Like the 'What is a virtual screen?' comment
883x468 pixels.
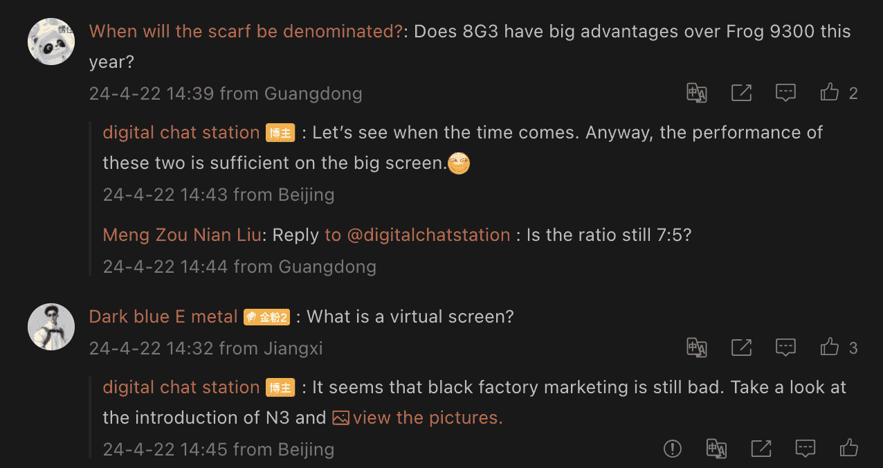[830, 348]
